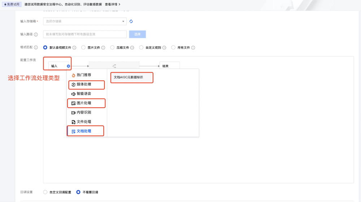Open 文件处理 menu category
The image size is (361, 202).
[87, 122]
